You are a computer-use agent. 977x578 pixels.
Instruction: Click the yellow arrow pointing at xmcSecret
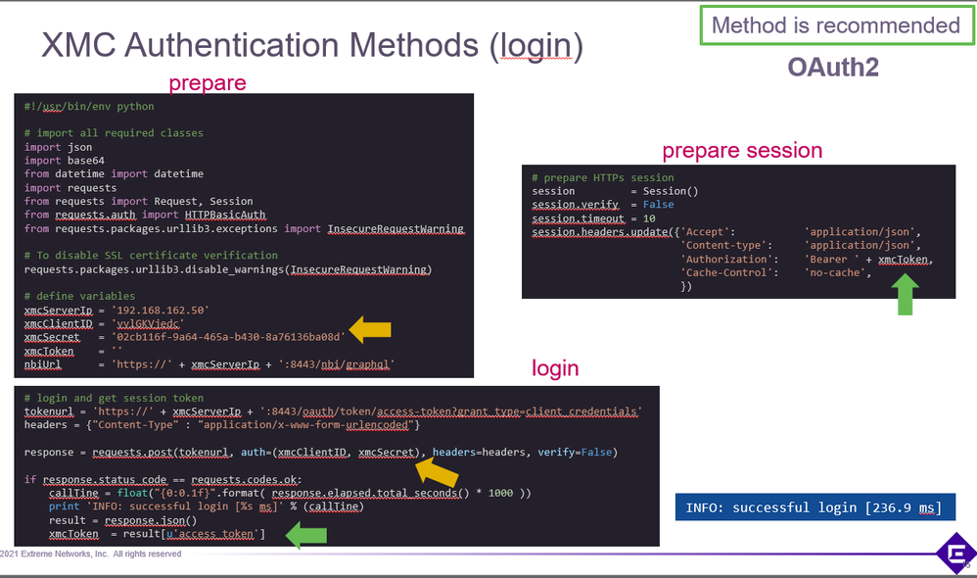[x=370, y=330]
